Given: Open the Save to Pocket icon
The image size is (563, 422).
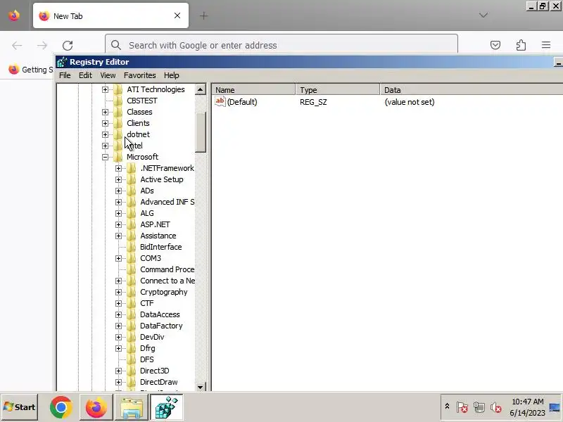Looking at the screenshot, I should pyautogui.click(x=495, y=45).
